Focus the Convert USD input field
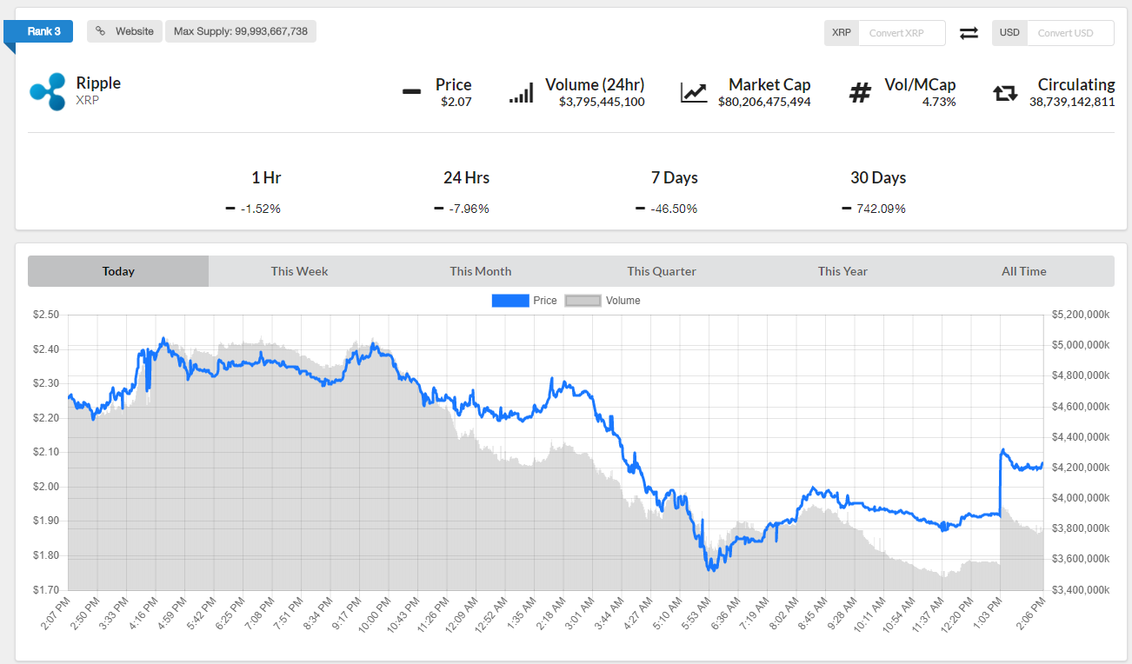The image size is (1132, 664). 1069,33
